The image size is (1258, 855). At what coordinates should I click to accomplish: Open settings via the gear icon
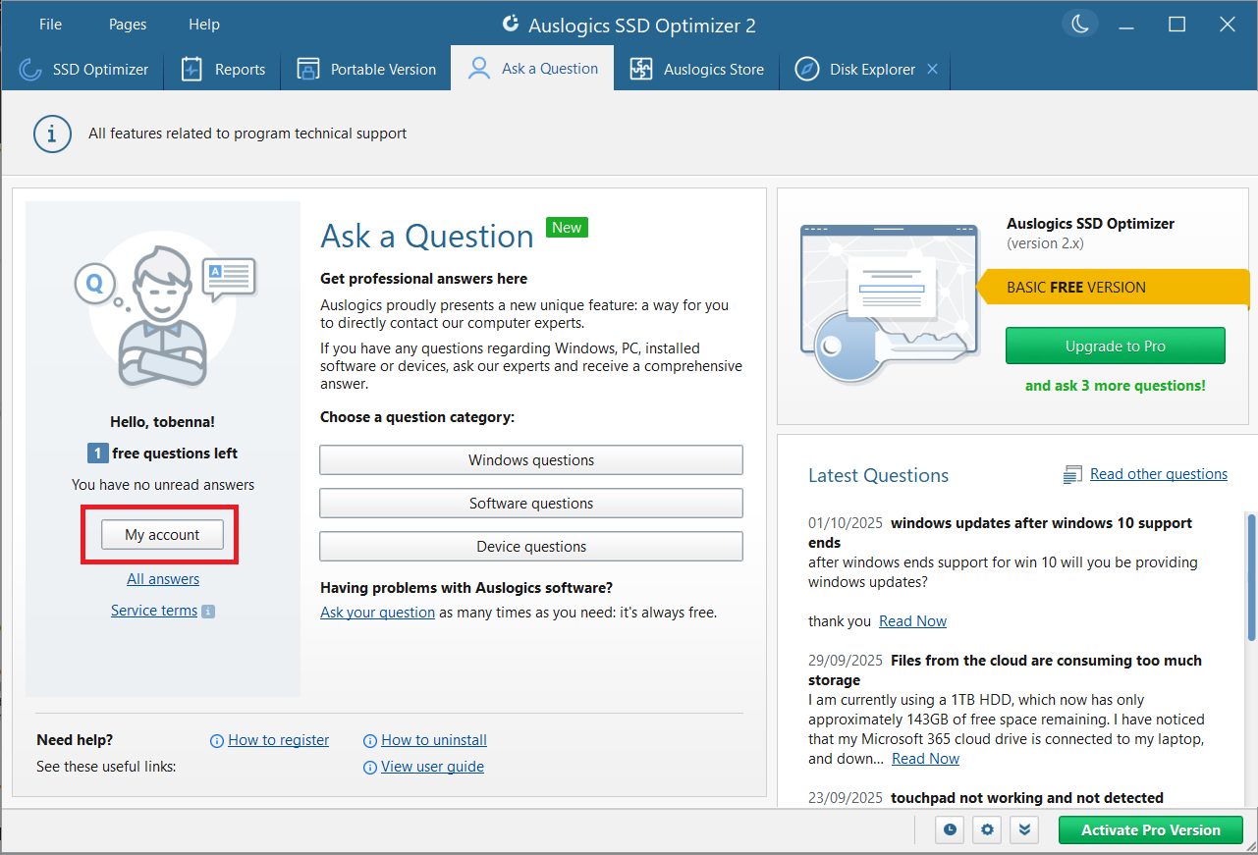(987, 830)
